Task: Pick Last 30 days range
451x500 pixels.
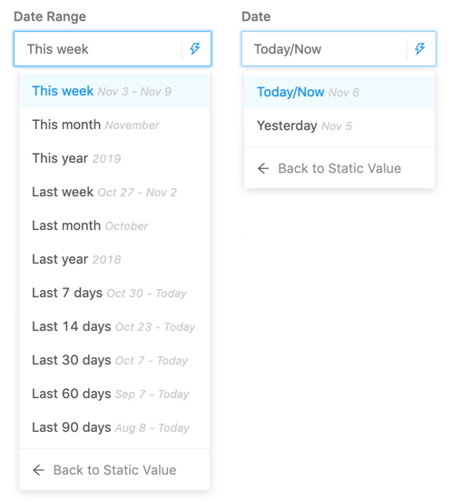Action: click(x=114, y=360)
